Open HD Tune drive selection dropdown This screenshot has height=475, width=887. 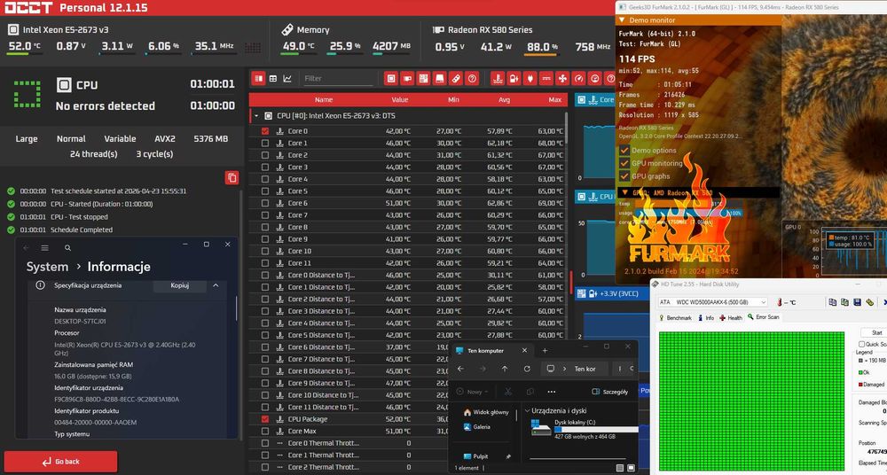[x=763, y=302]
